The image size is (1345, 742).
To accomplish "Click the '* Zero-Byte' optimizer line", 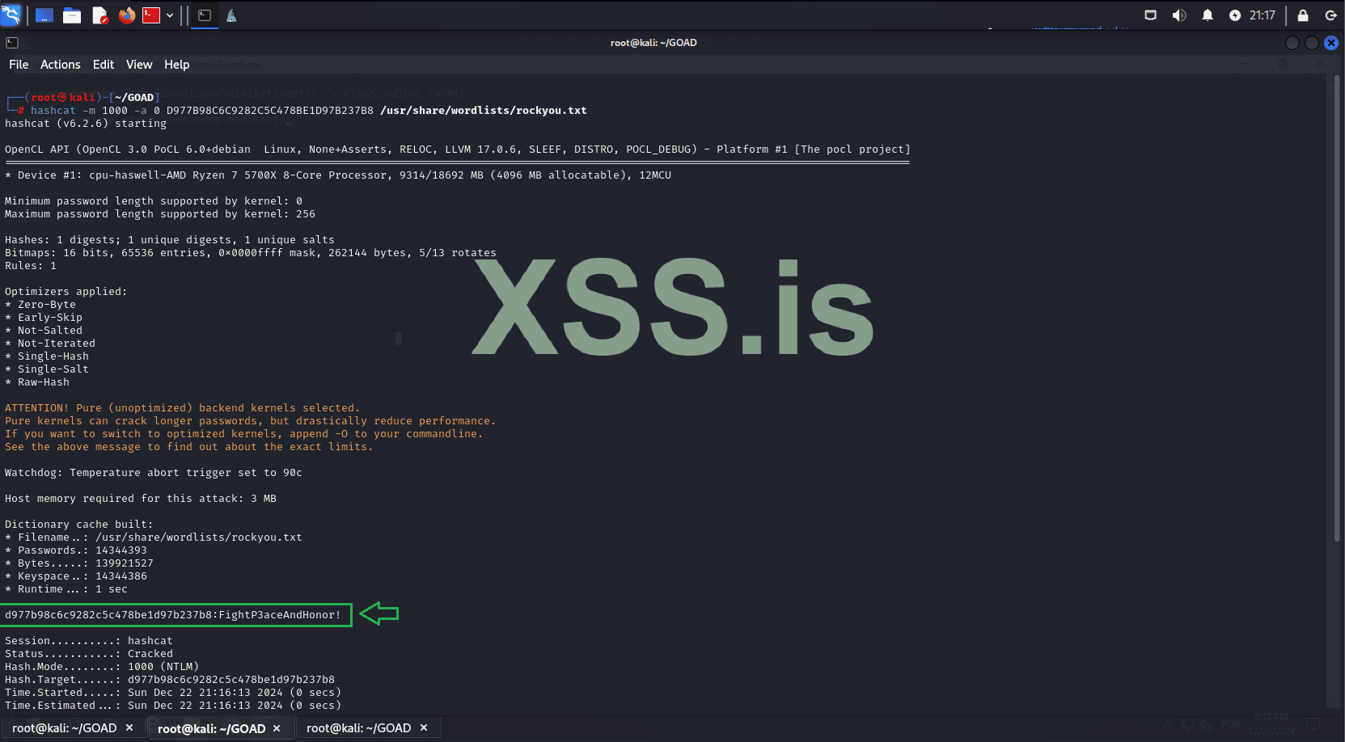I will click(40, 305).
